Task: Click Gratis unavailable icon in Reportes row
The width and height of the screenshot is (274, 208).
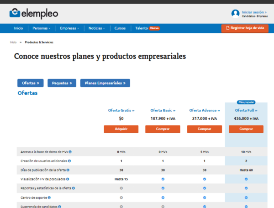Action: coord(121,188)
